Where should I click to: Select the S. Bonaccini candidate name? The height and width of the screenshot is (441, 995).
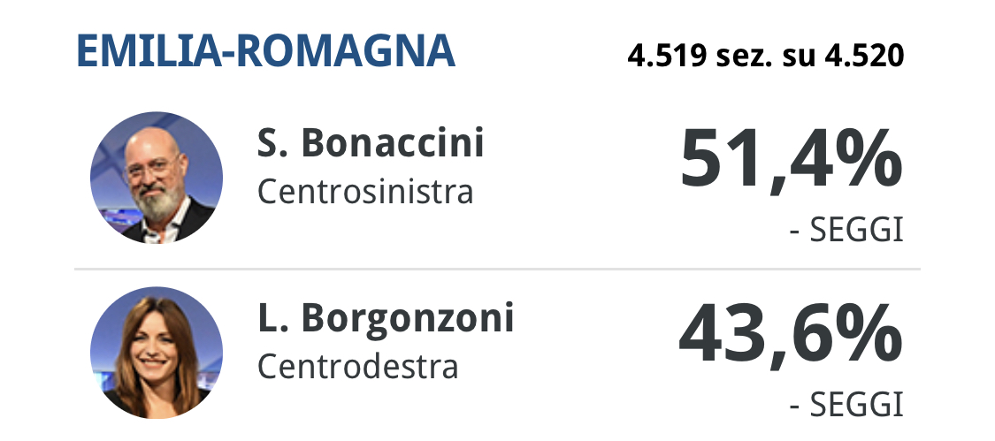point(371,144)
